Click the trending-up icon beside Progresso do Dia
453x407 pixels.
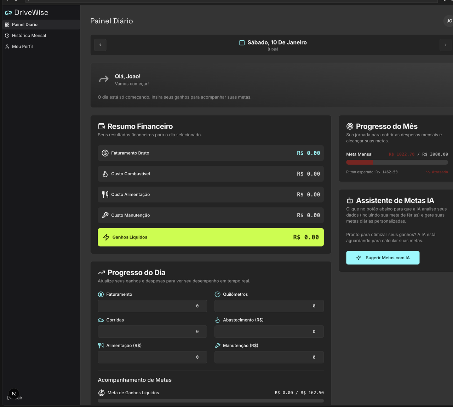[x=102, y=272]
